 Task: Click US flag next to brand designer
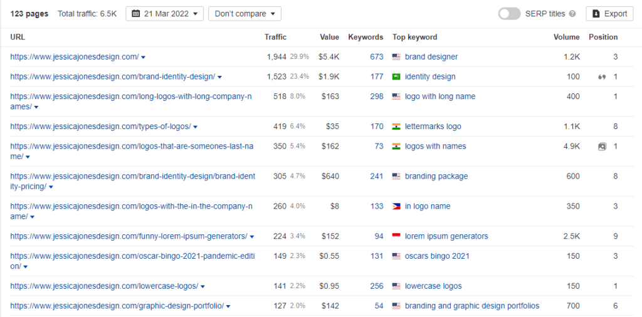[x=396, y=57]
